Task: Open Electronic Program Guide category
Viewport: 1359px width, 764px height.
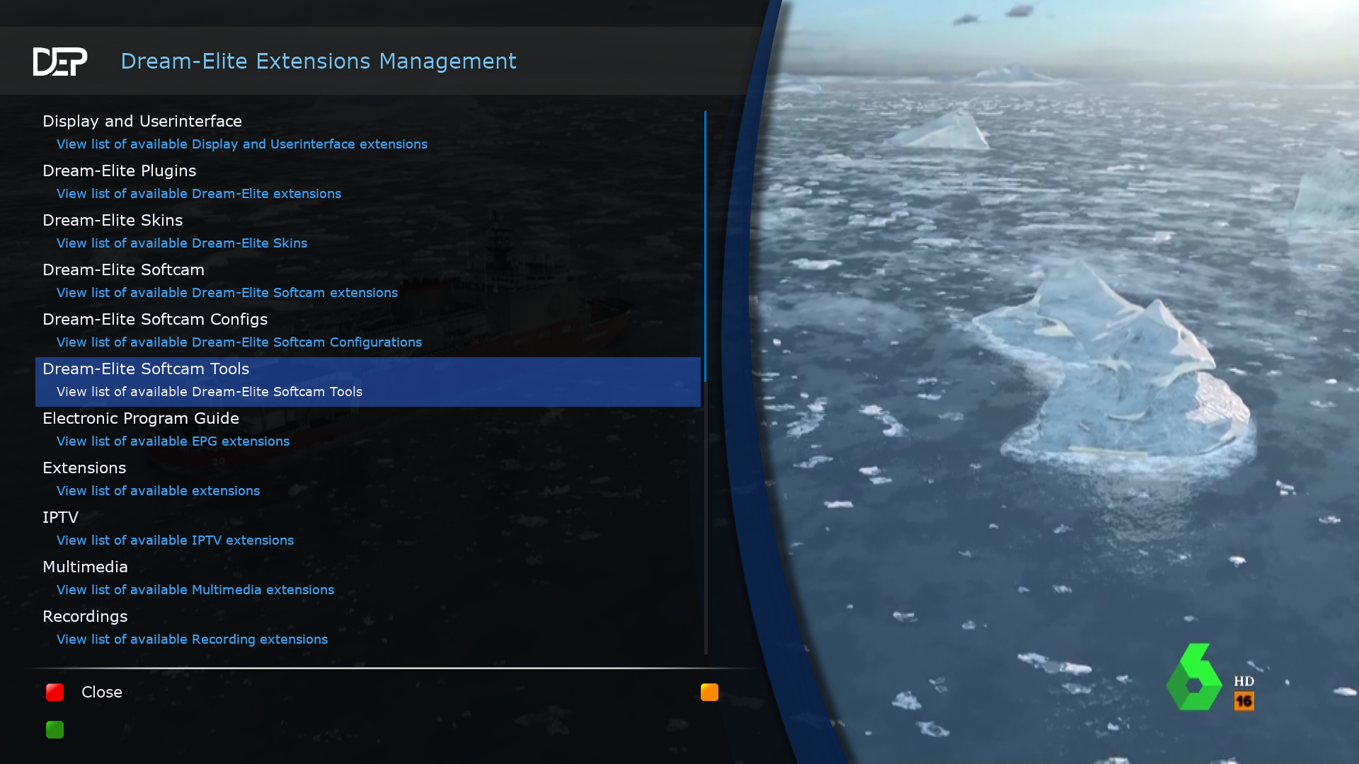Action: point(141,419)
